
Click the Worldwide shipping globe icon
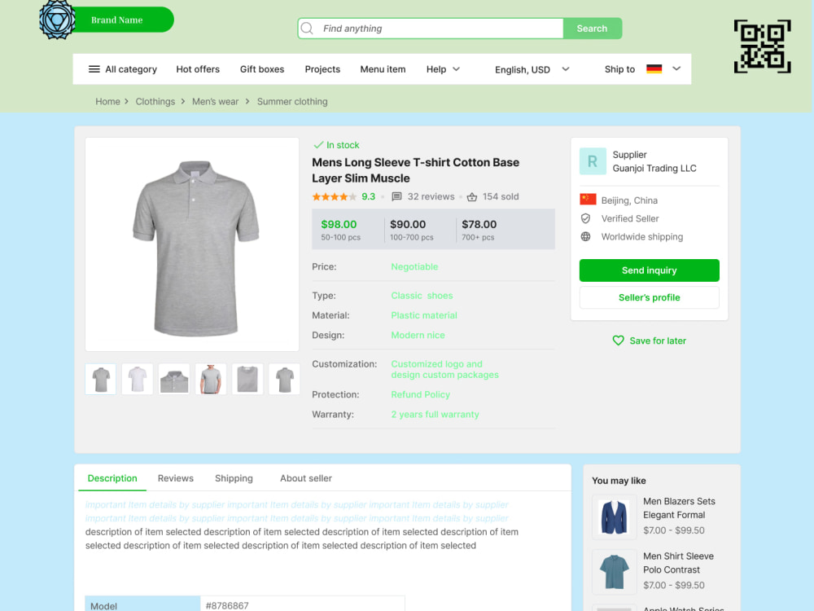pos(585,237)
